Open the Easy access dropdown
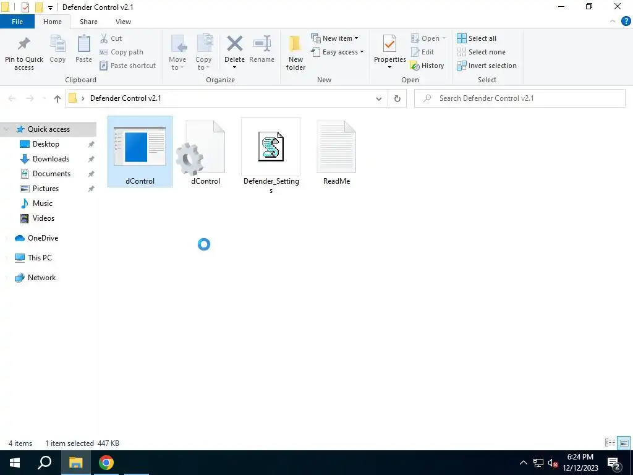The height and width of the screenshot is (475, 633). [338, 52]
